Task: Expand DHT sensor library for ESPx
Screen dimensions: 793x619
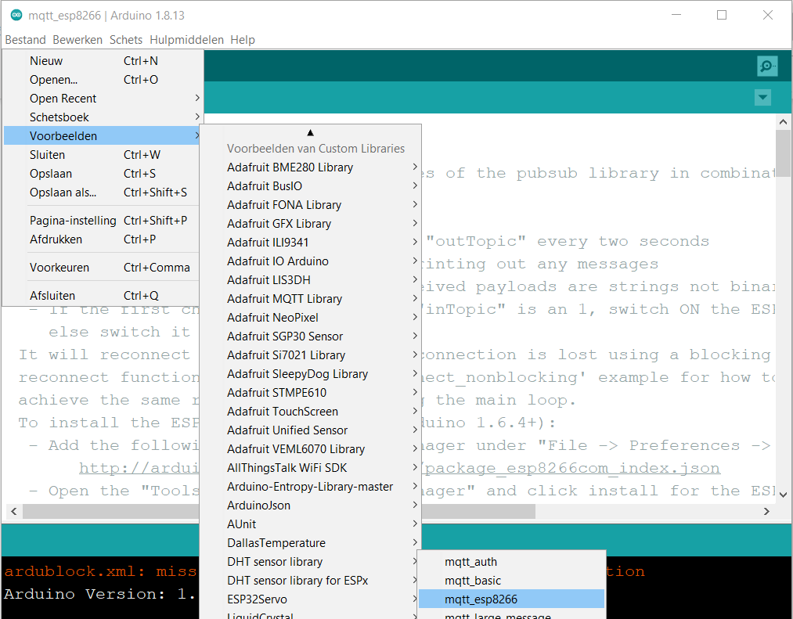Action: click(309, 580)
